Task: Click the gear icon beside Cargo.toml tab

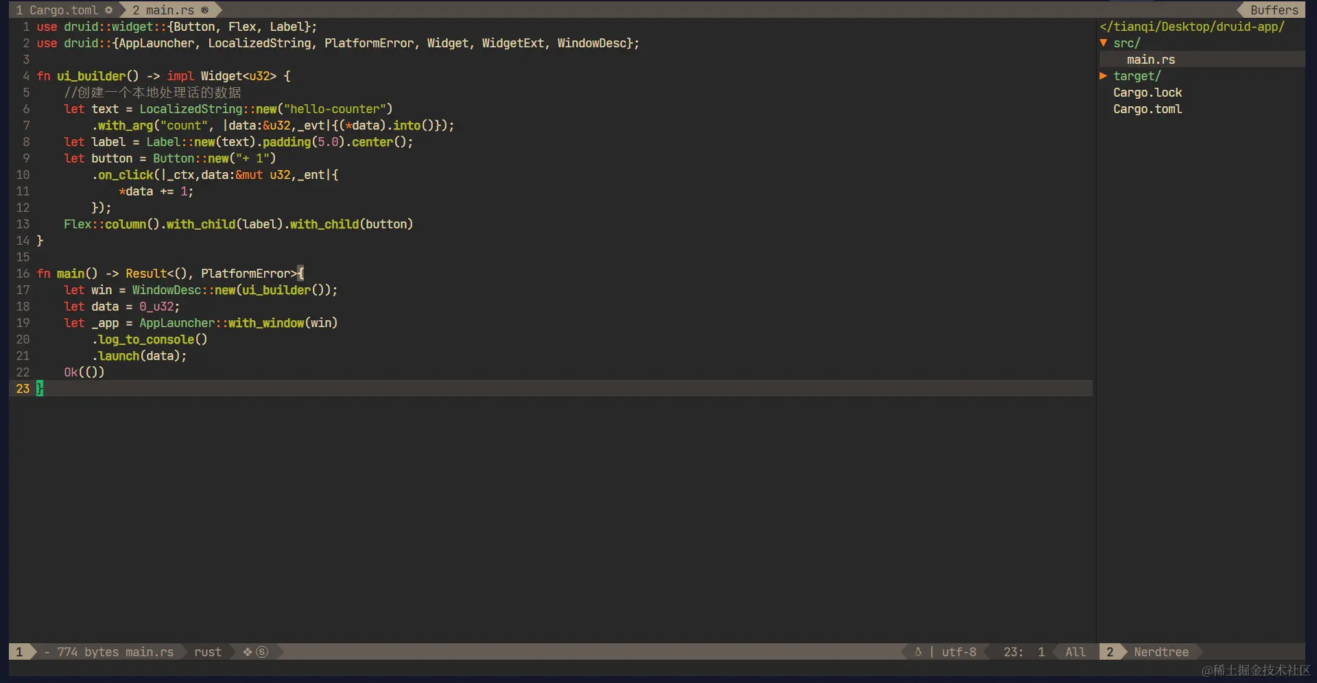Action: click(108, 10)
